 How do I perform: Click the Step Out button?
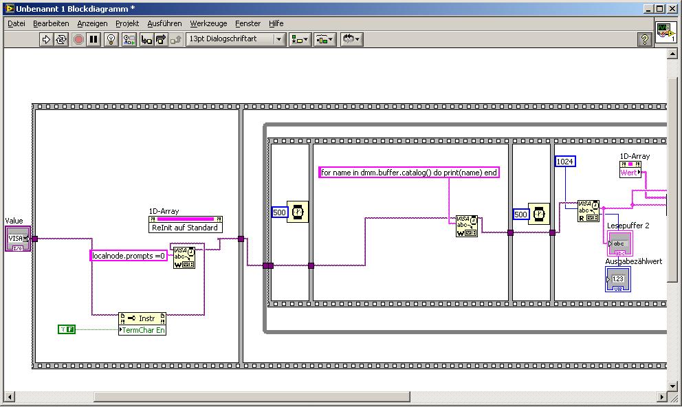(176, 40)
